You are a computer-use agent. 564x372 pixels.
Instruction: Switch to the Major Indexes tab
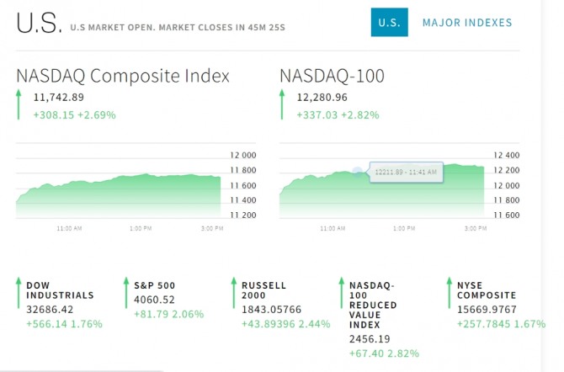tap(466, 23)
